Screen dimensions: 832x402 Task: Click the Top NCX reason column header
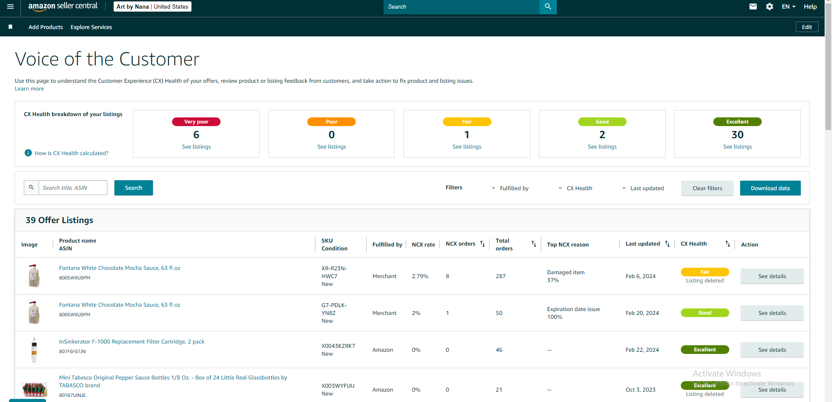point(568,245)
